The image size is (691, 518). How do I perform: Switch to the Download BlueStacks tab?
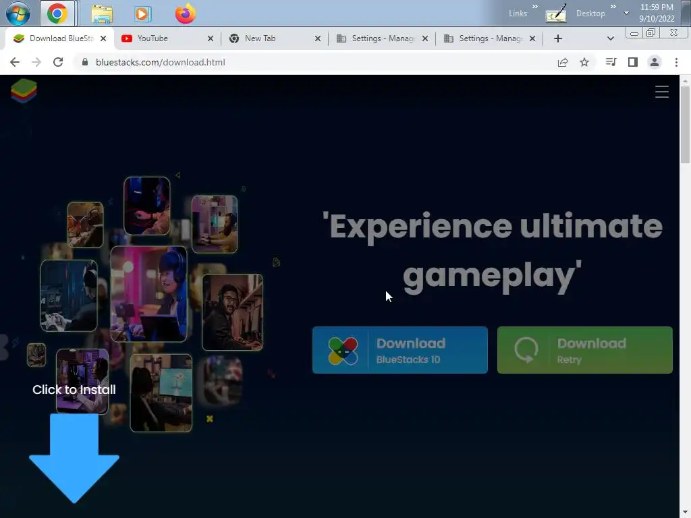59,38
